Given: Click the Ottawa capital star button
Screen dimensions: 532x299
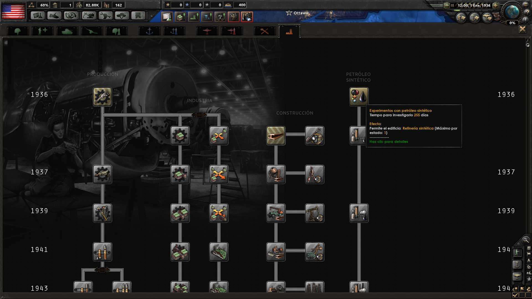Looking at the screenshot, I should (289, 13).
